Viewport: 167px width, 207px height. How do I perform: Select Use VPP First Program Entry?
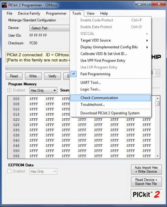point(111,61)
